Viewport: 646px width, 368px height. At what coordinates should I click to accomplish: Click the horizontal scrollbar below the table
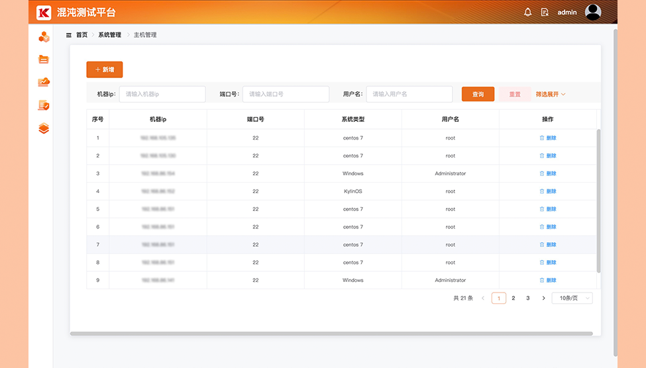click(x=331, y=334)
